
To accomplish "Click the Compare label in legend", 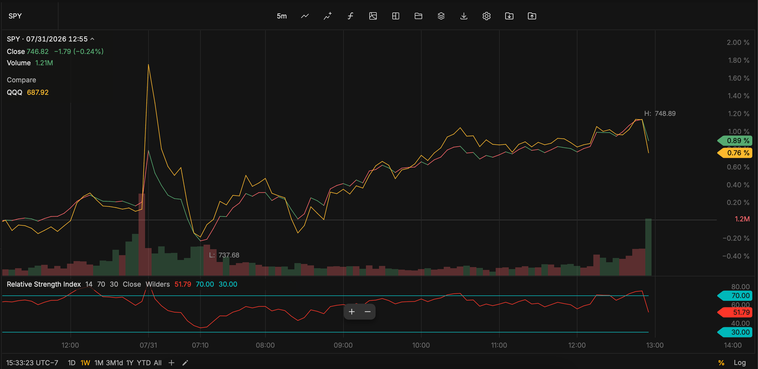I will (x=21, y=80).
